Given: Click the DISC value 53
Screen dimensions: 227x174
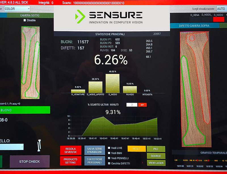Looking at the screenshot, I should tap(131, 50).
